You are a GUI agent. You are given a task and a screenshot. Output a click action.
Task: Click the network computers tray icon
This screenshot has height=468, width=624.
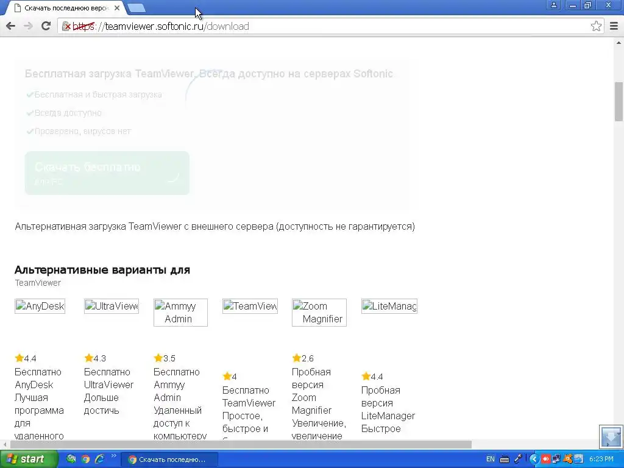pos(556,459)
